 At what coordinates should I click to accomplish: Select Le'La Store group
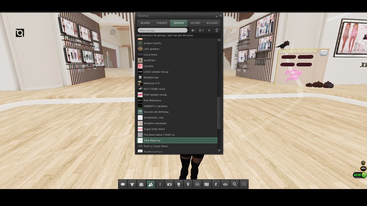[177, 55]
